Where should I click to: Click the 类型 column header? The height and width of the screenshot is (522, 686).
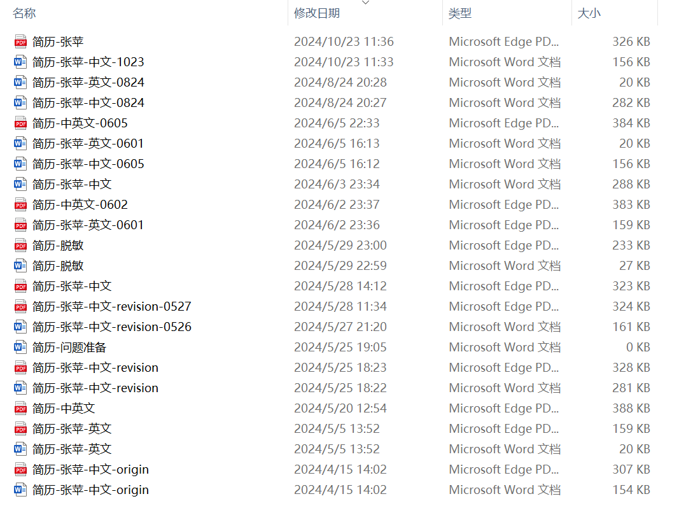tap(460, 13)
